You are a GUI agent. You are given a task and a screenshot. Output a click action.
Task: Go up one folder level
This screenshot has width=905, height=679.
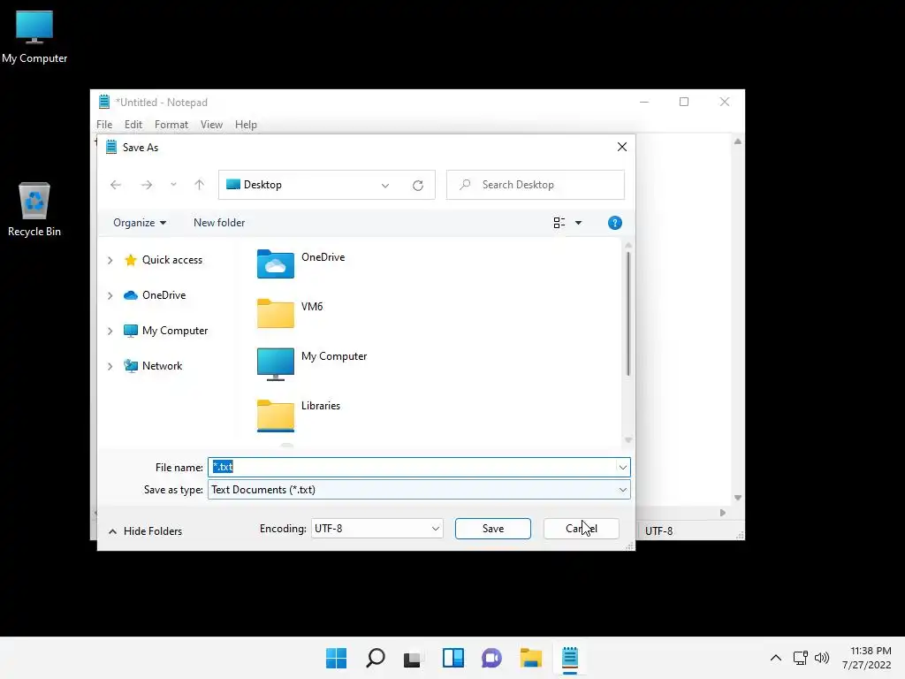[x=199, y=185]
